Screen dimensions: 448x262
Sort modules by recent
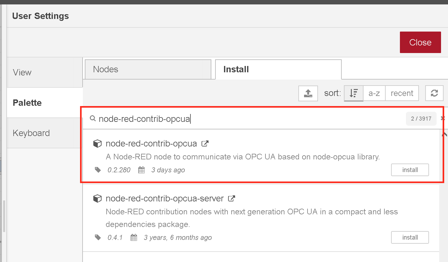click(402, 93)
